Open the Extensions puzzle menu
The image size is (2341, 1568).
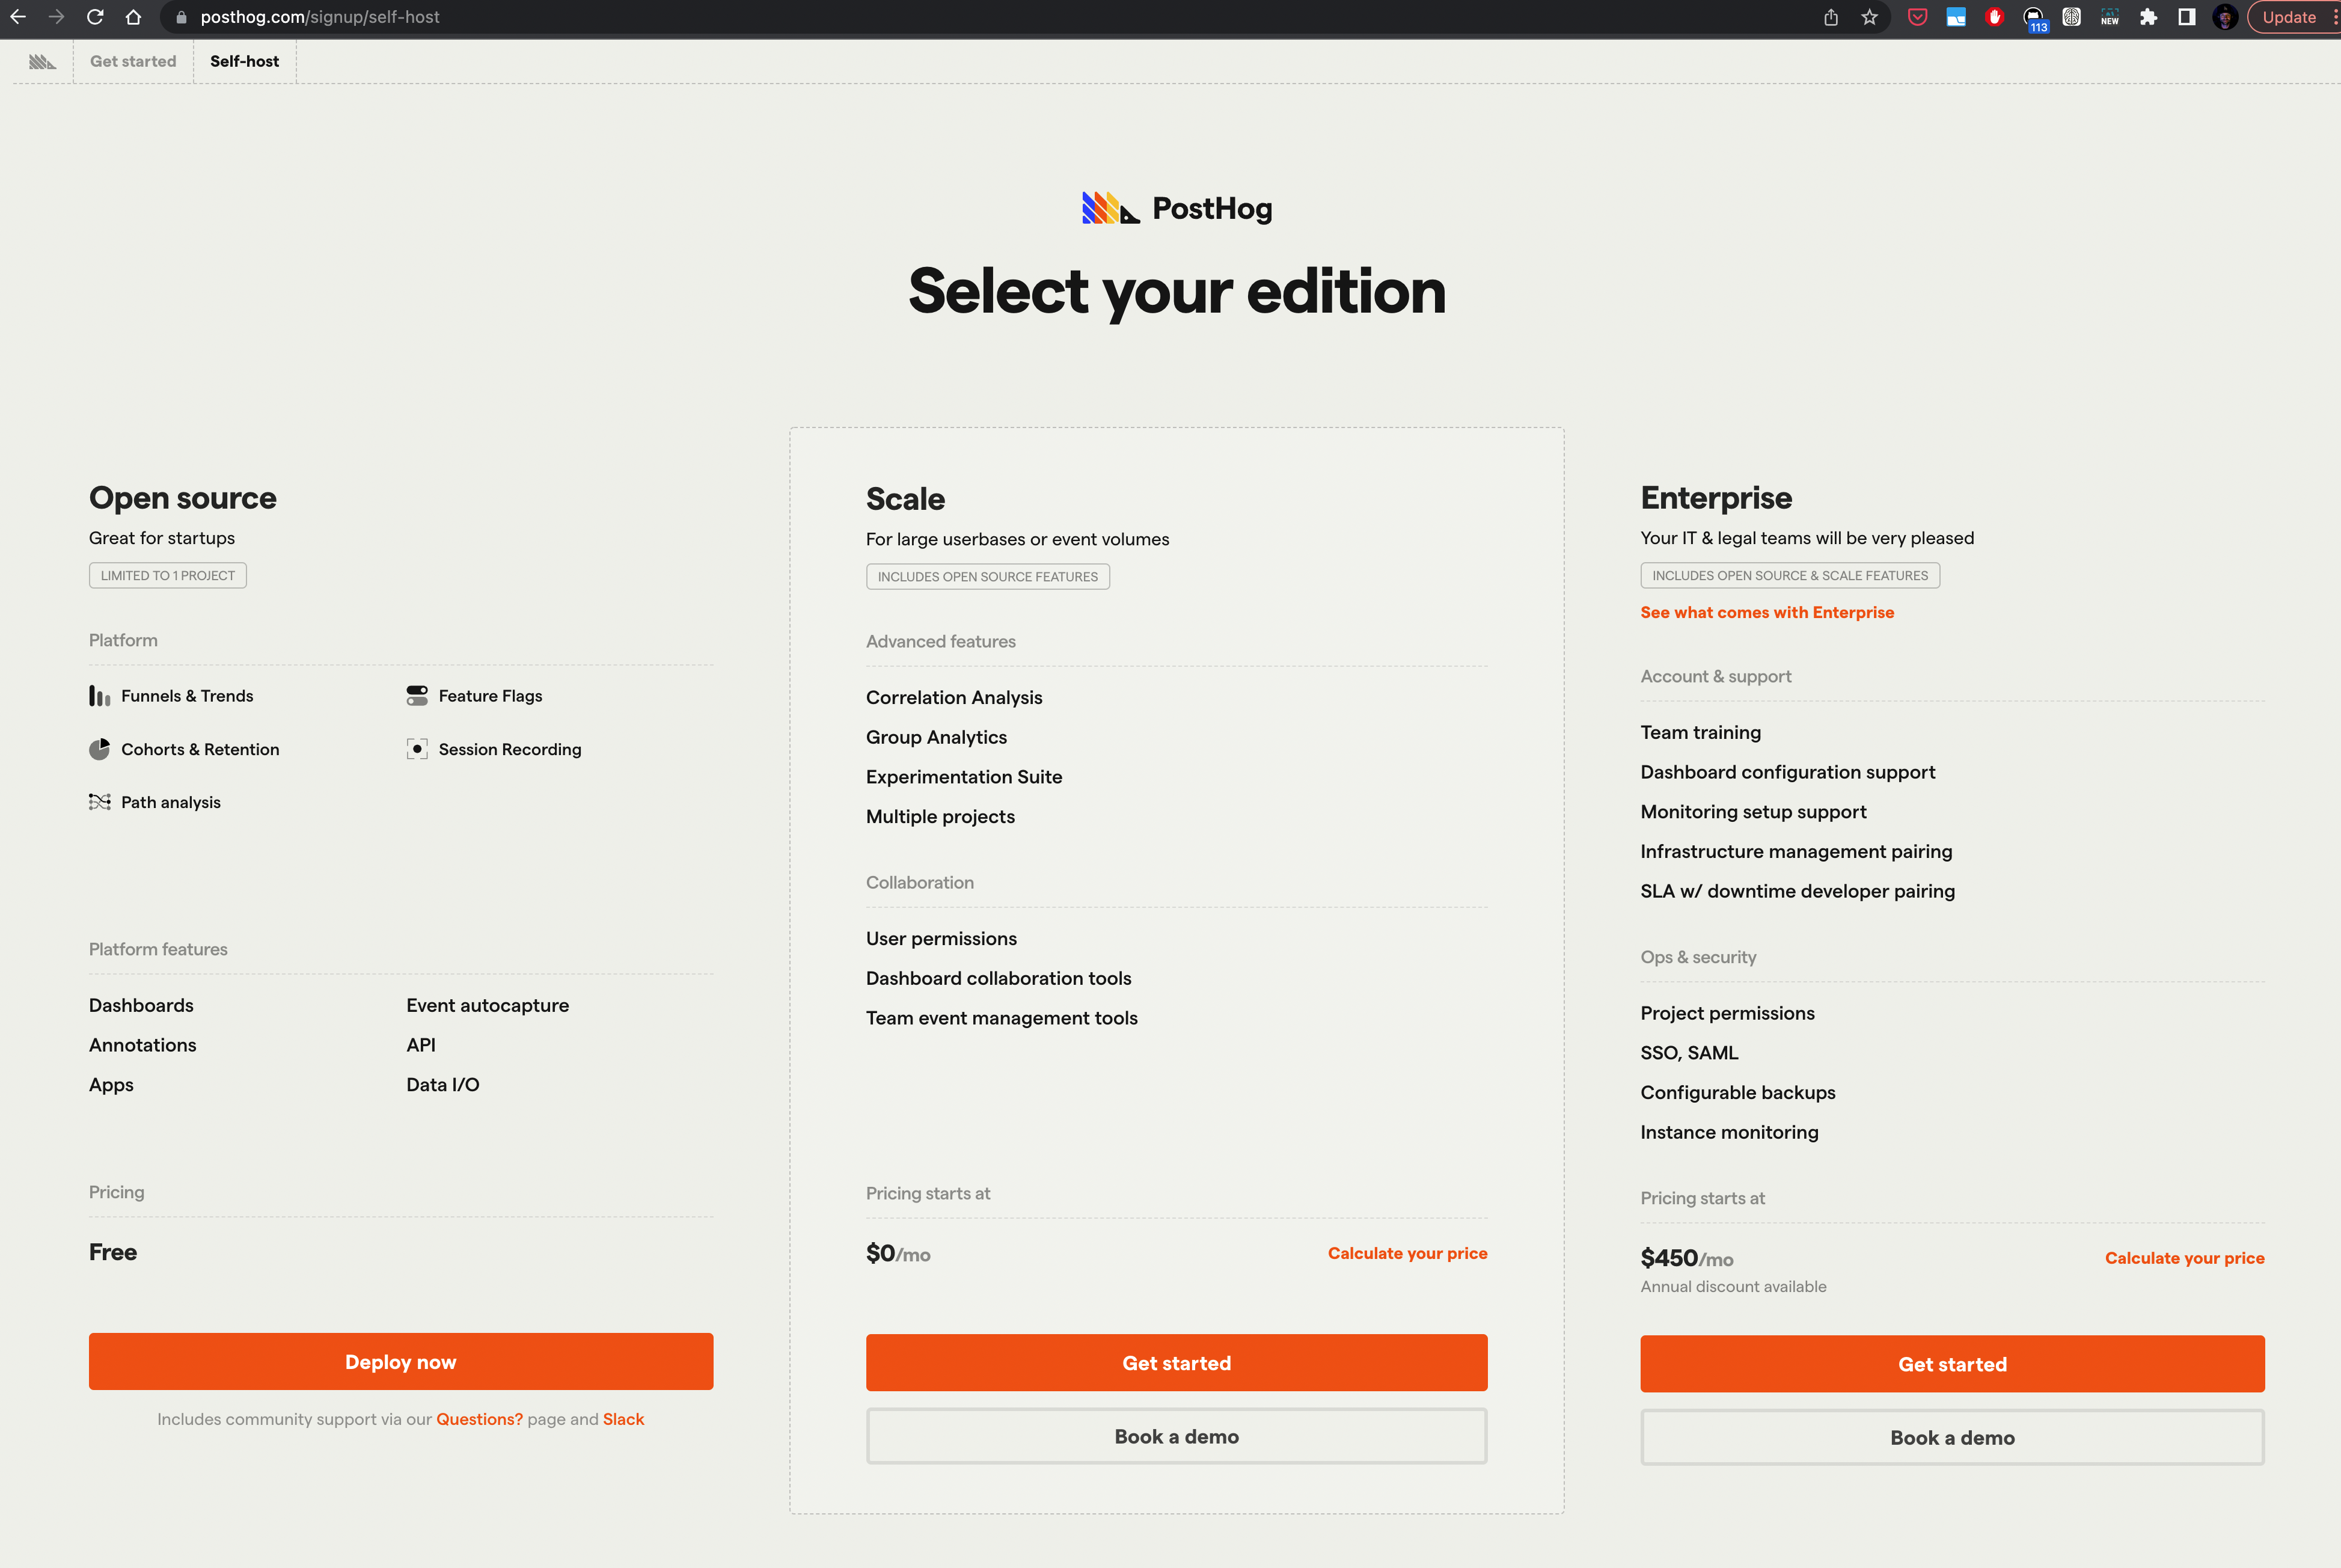click(x=2148, y=17)
